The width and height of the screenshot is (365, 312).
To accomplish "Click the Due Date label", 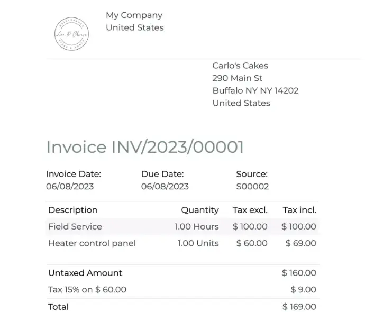I will (162, 174).
